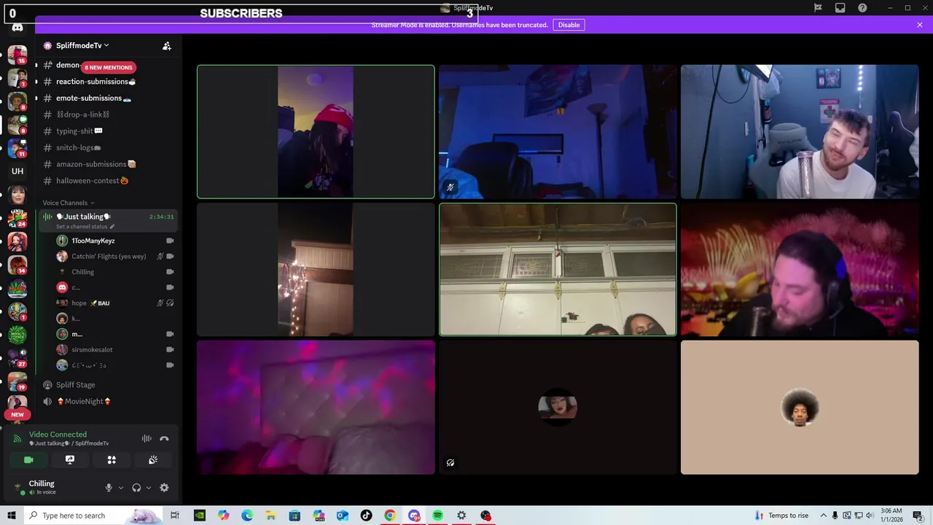Toggle the camera on/off button

point(28,460)
